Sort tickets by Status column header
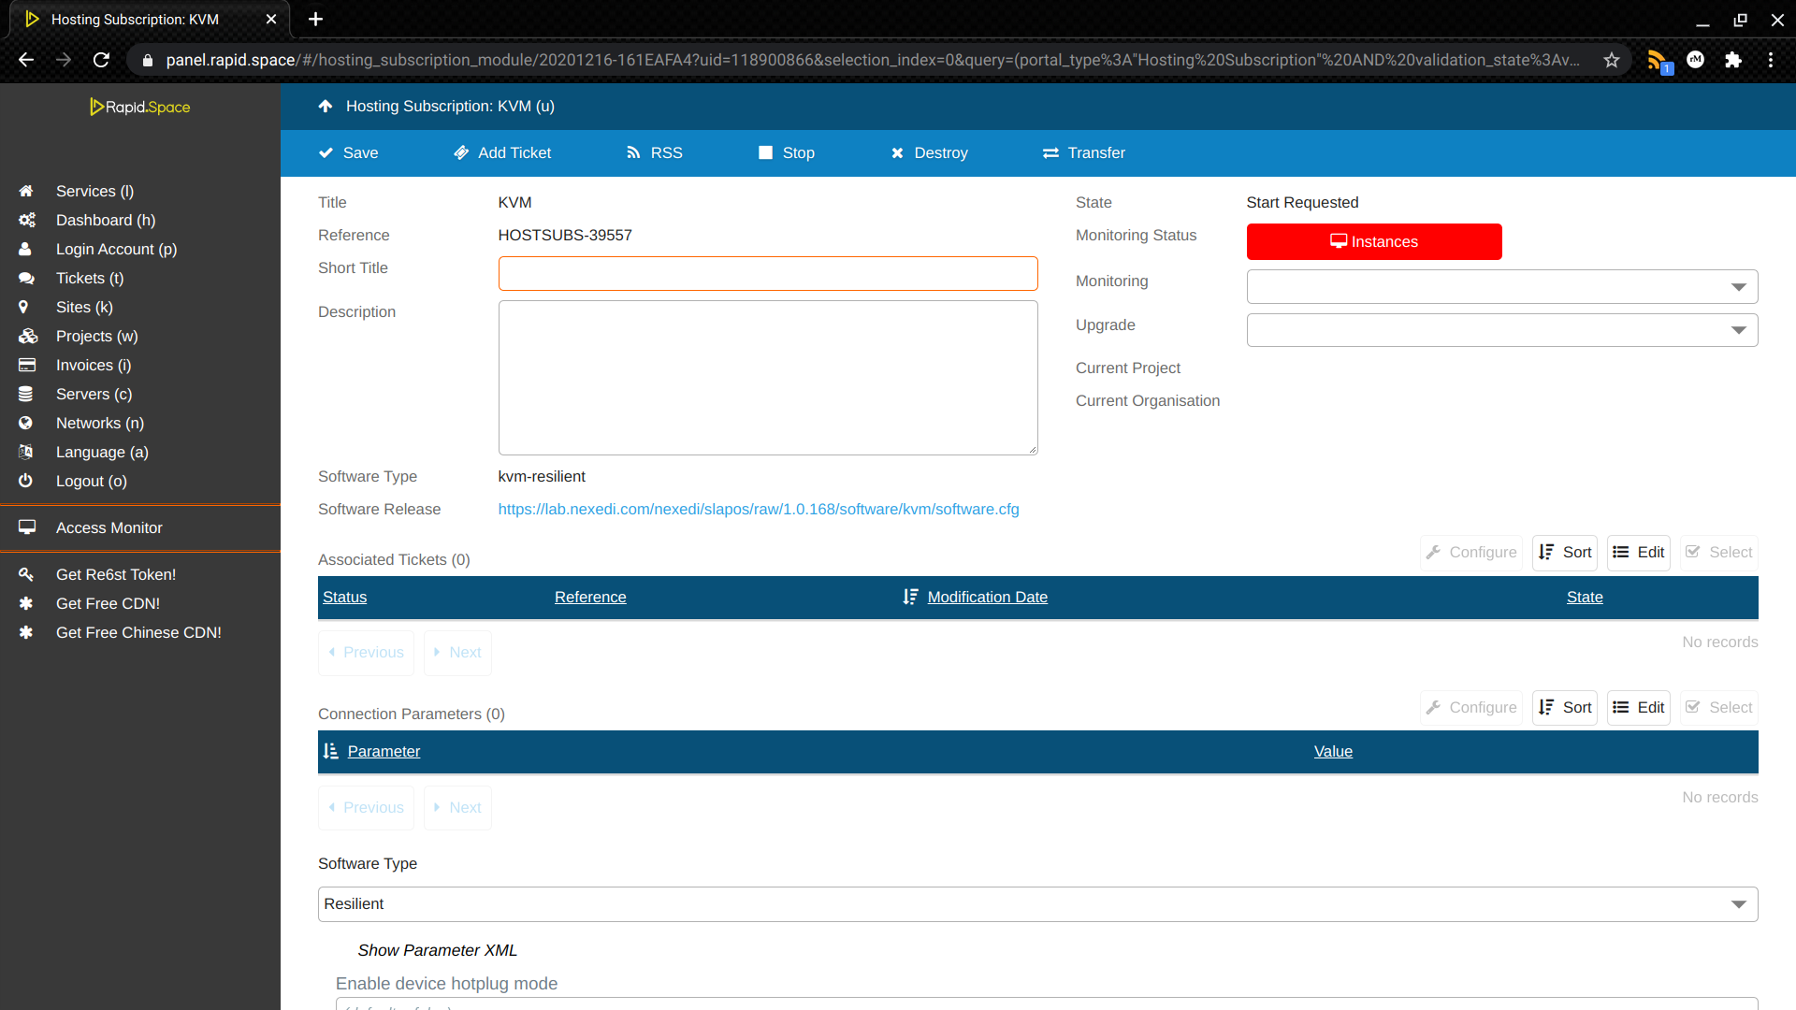The width and height of the screenshot is (1796, 1010). point(344,597)
